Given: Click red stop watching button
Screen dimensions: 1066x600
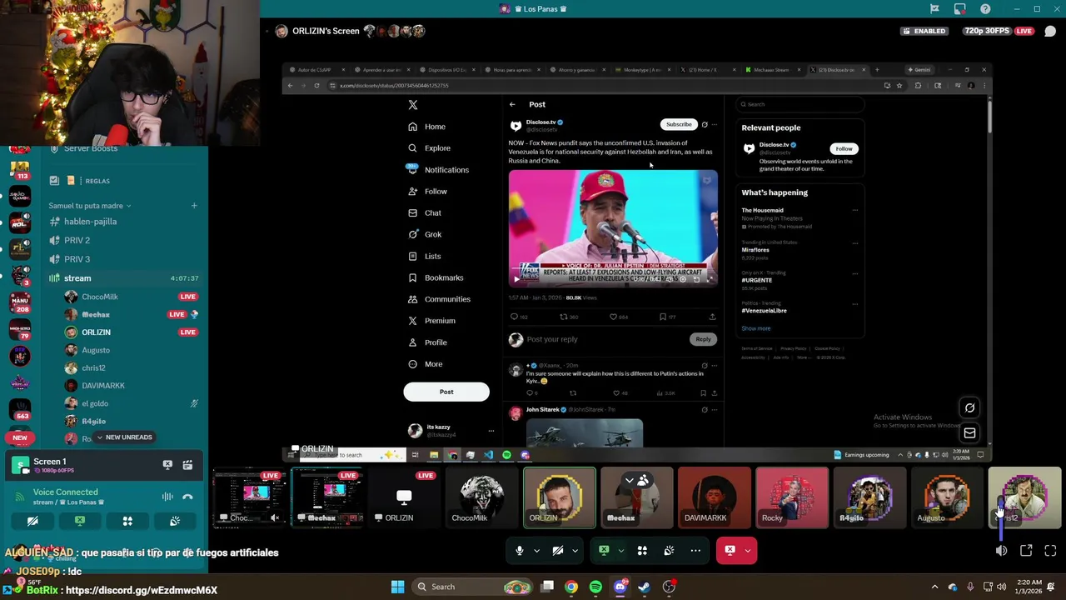Looking at the screenshot, I should (730, 550).
